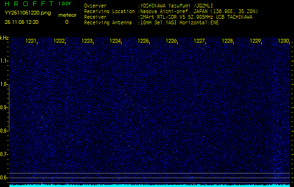This screenshot has width=294, height=187.
Task: Select the 1225 time tick label
Action: (x=143, y=41)
